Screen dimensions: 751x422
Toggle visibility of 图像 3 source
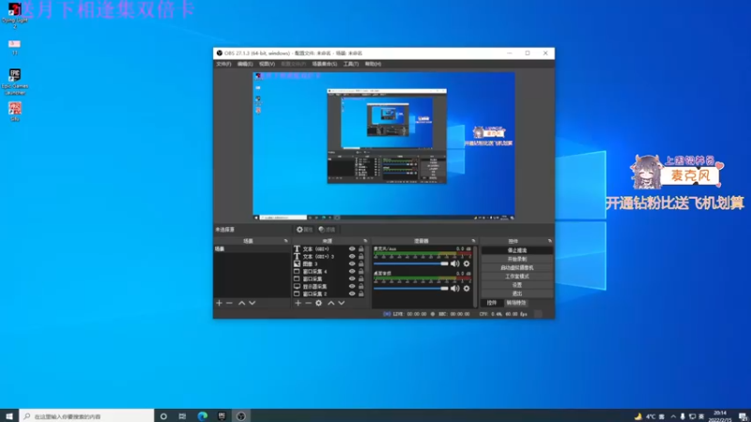click(x=352, y=264)
